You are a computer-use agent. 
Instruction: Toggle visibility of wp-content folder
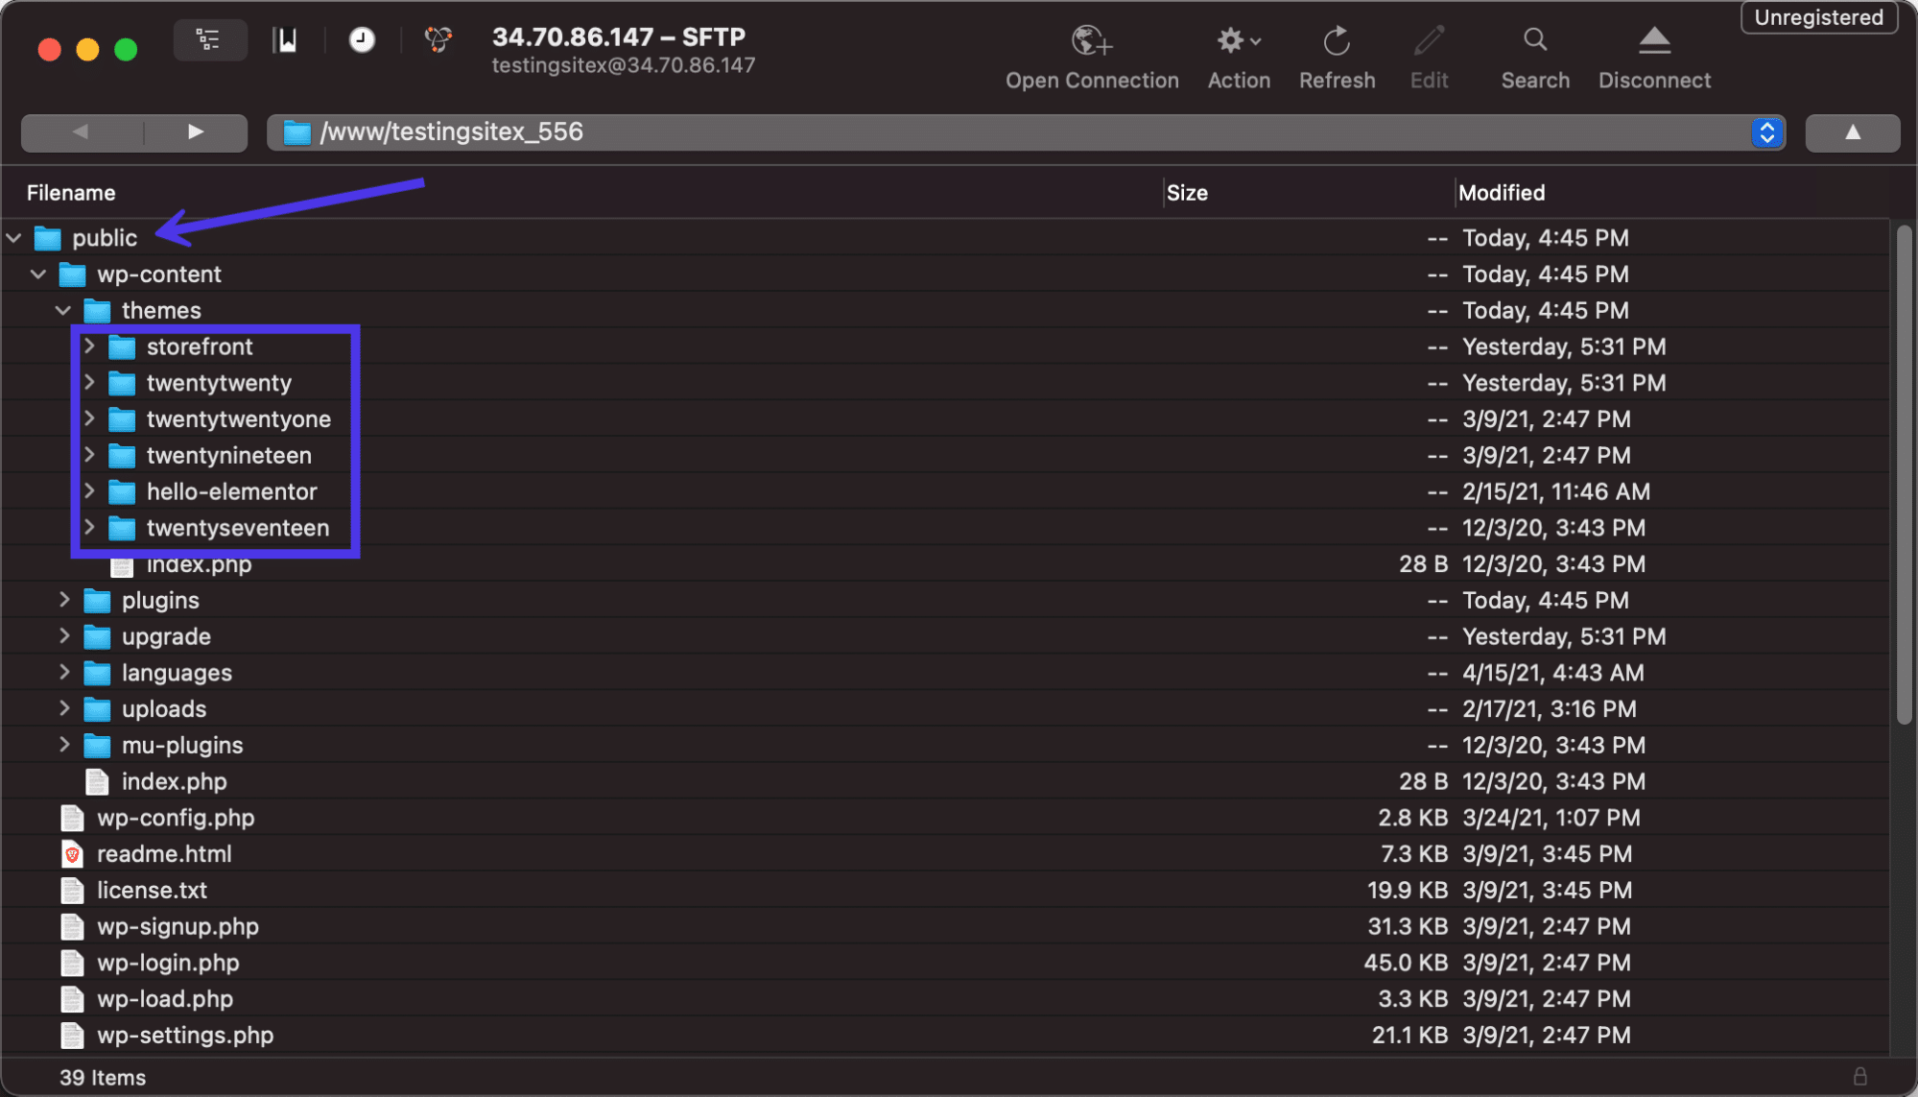point(39,274)
